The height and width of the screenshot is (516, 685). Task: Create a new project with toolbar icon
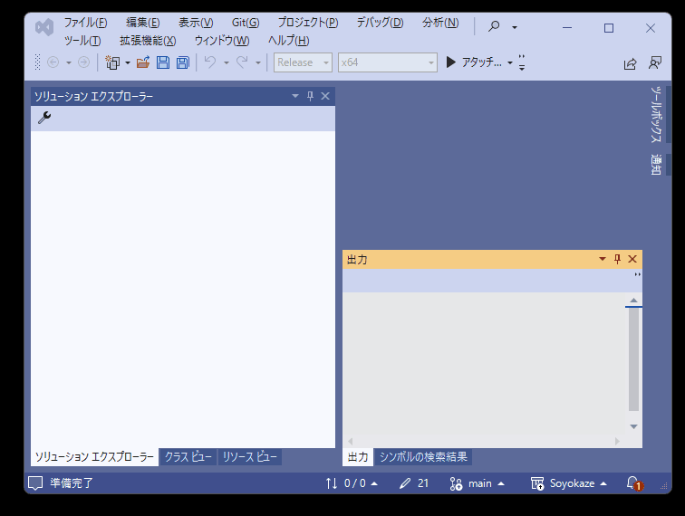pyautogui.click(x=112, y=62)
